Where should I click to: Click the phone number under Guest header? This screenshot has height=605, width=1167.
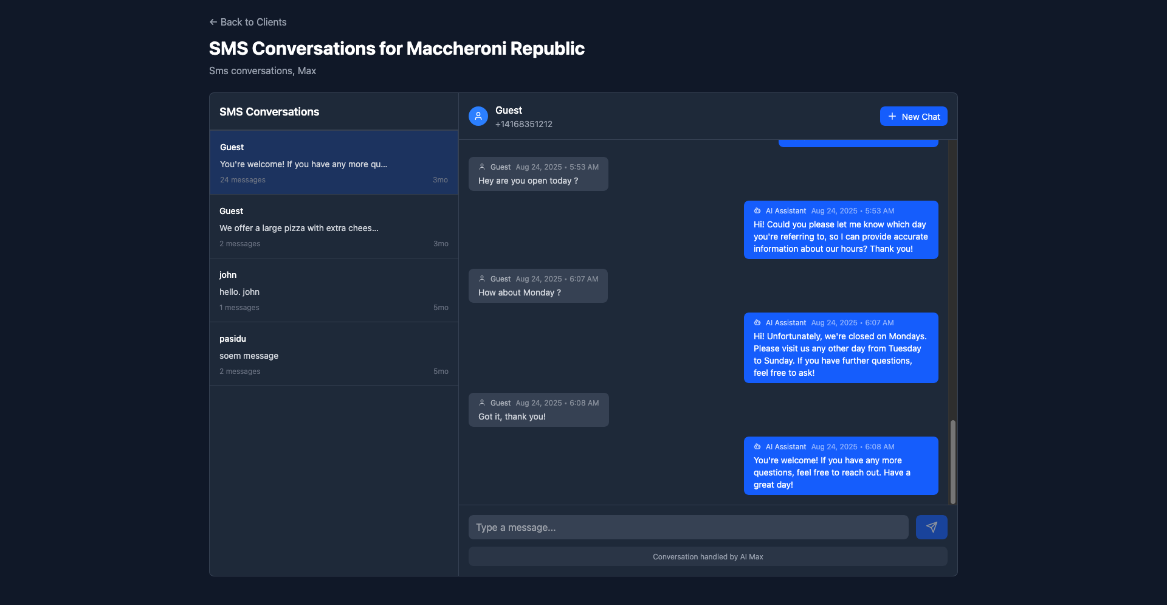[x=523, y=124]
